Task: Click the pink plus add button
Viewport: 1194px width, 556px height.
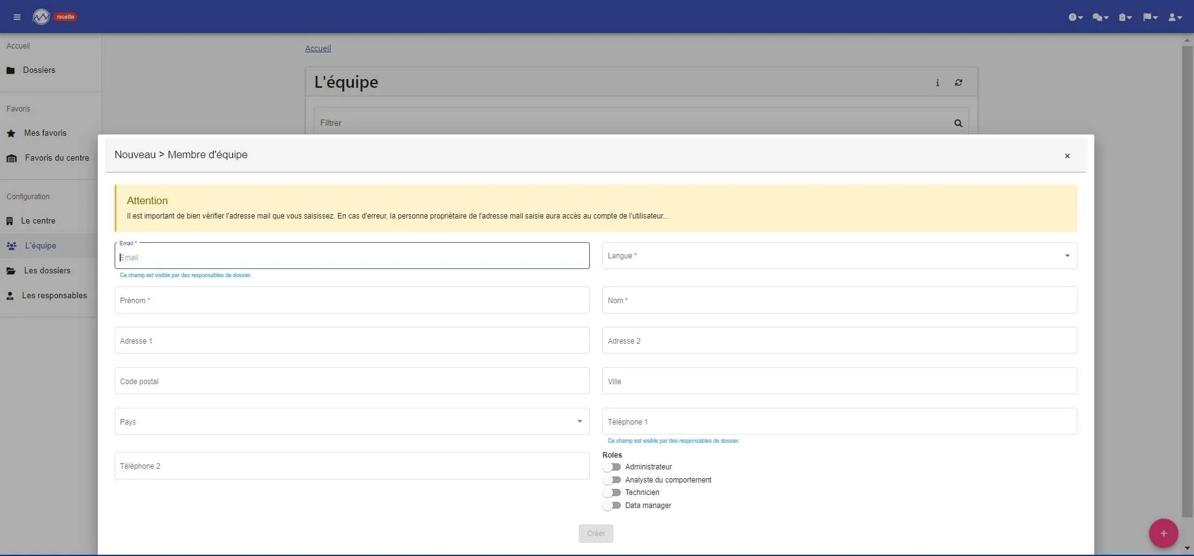Action: 1163,534
